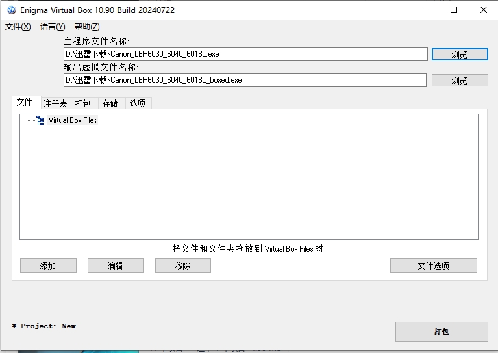Select the Virtual Box Files tree node

73,120
